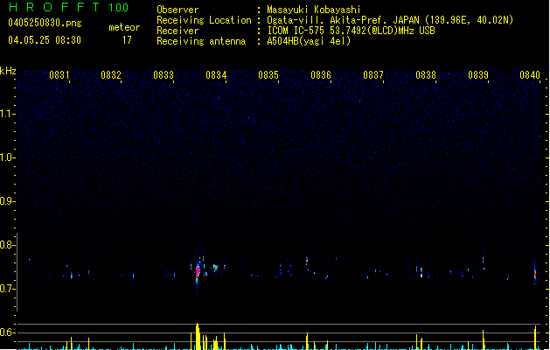Click the 0833 time marker
This screenshot has width=550, height=350.
point(164,75)
